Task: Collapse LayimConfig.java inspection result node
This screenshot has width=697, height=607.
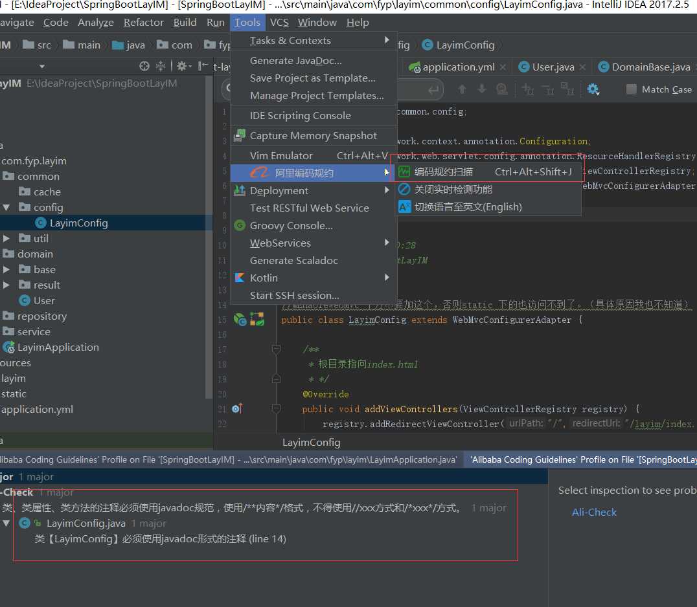Action: [6, 524]
